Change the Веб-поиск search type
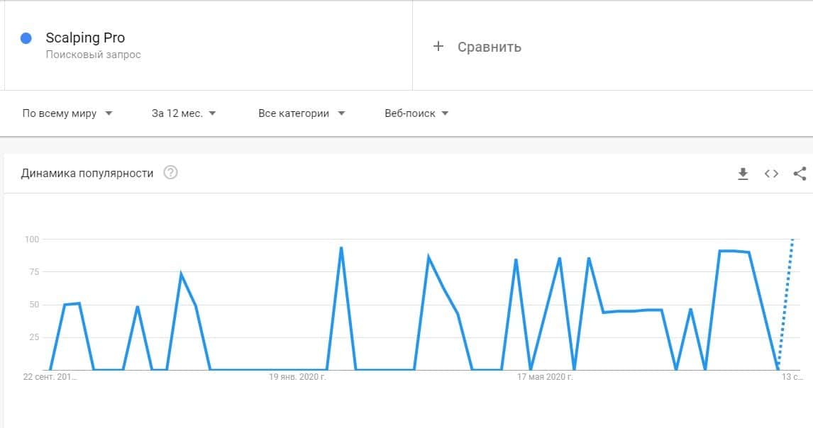The height and width of the screenshot is (428, 813). click(416, 113)
